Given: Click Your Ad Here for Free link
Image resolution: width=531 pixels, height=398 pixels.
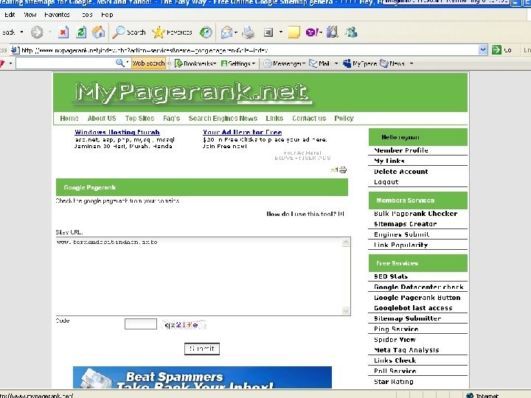Looking at the screenshot, I should tap(242, 133).
